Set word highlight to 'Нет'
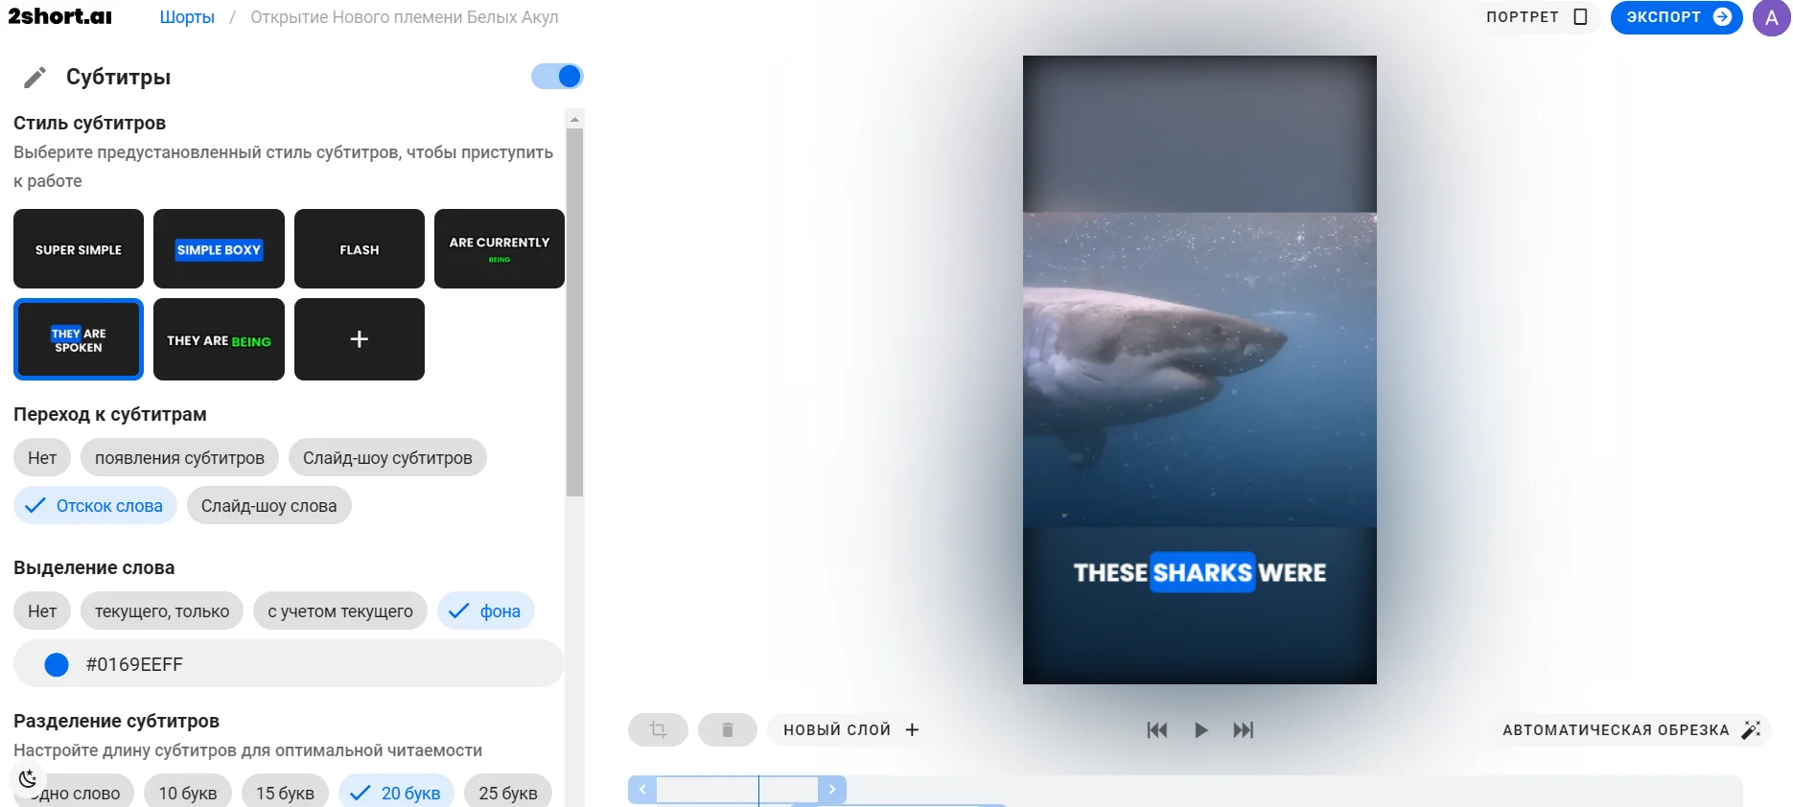Screen dimensions: 1793x807 pyautogui.click(x=42, y=611)
